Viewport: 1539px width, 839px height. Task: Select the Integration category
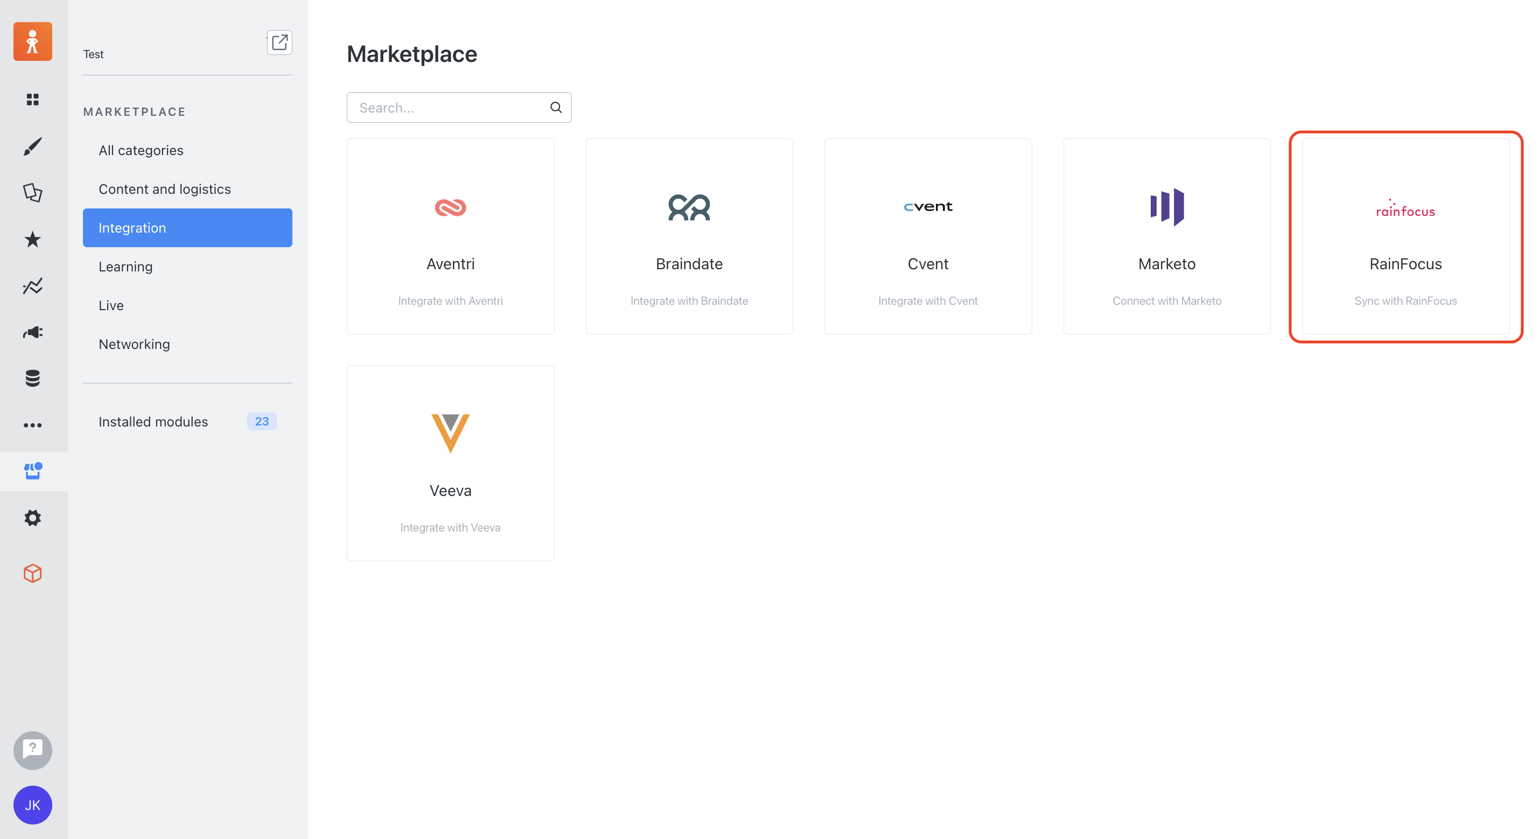coord(187,228)
